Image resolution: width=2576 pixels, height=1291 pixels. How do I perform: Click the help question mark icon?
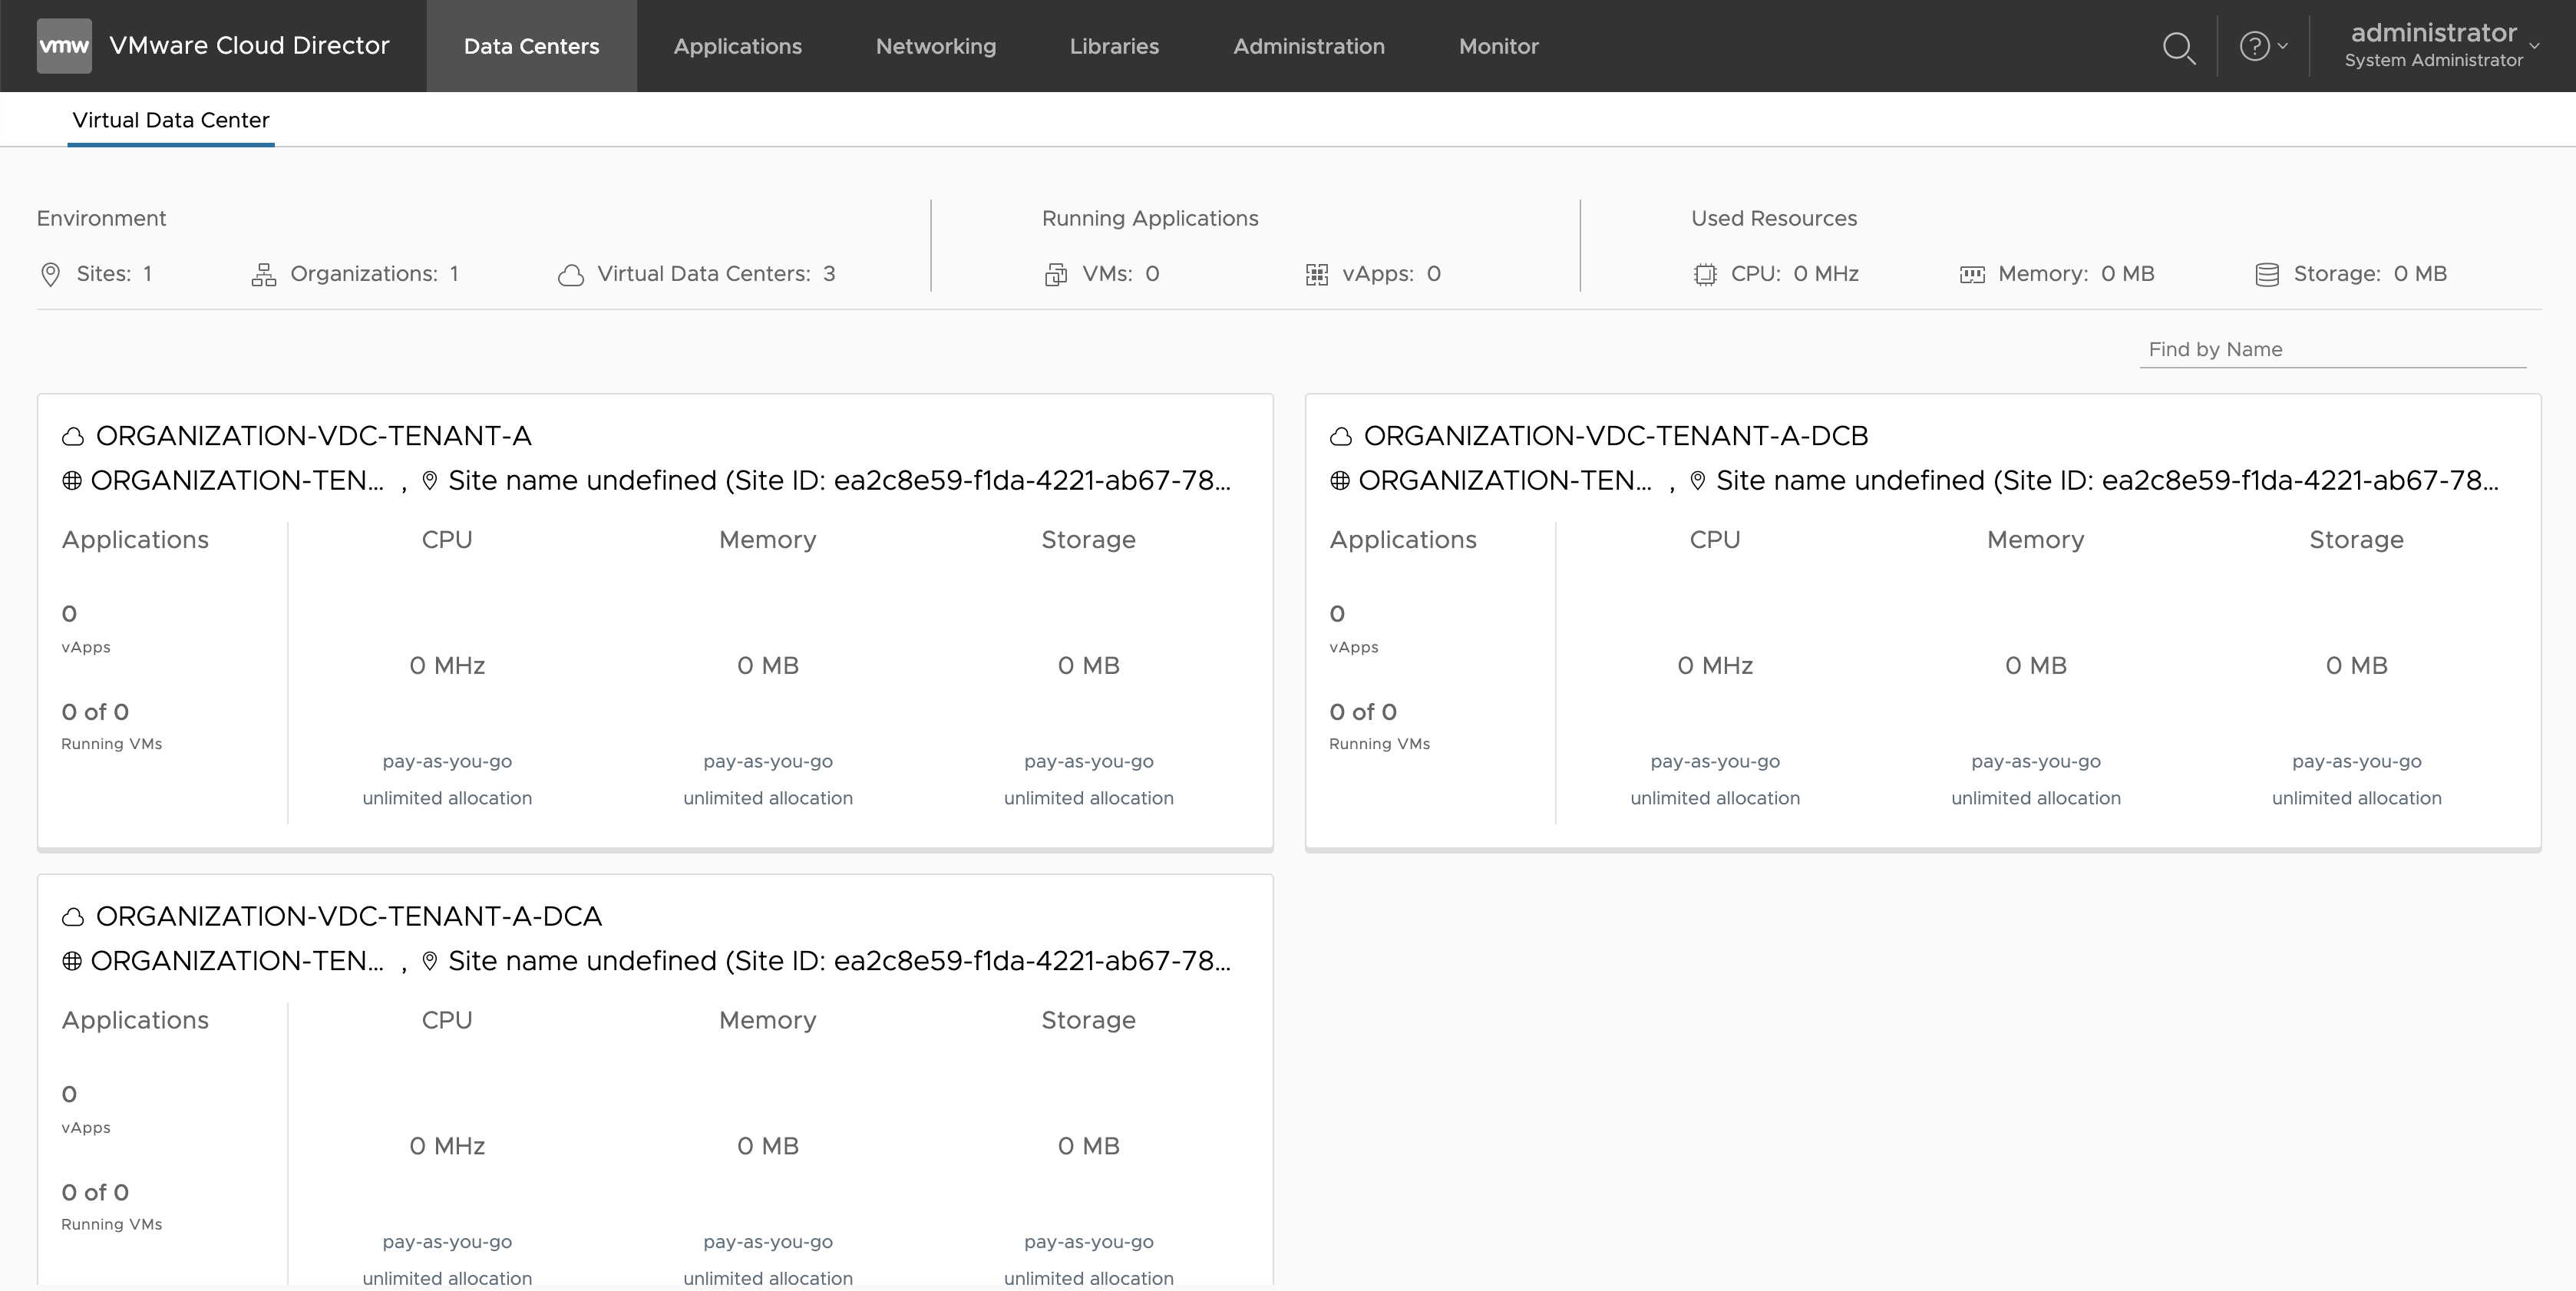(2254, 46)
